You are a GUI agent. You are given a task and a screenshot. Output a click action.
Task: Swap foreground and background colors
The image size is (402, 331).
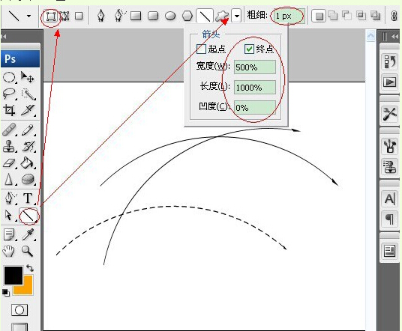(x=30, y=268)
